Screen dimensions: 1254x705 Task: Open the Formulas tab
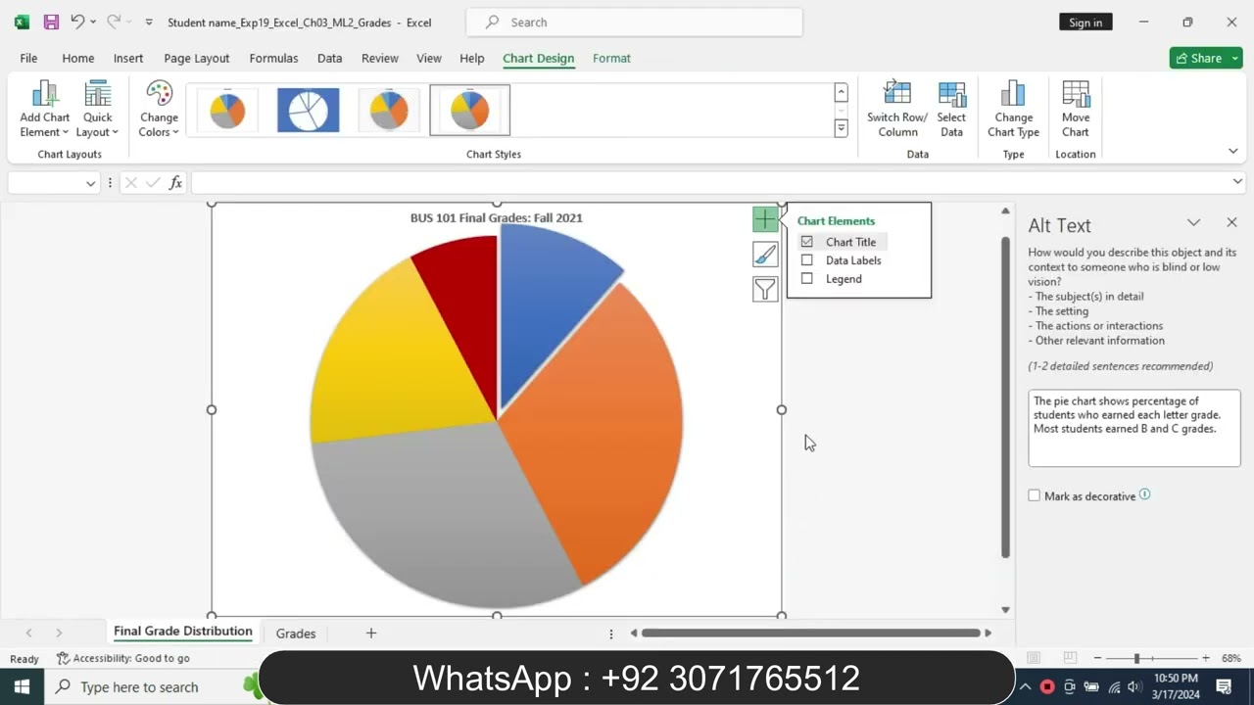273,58
